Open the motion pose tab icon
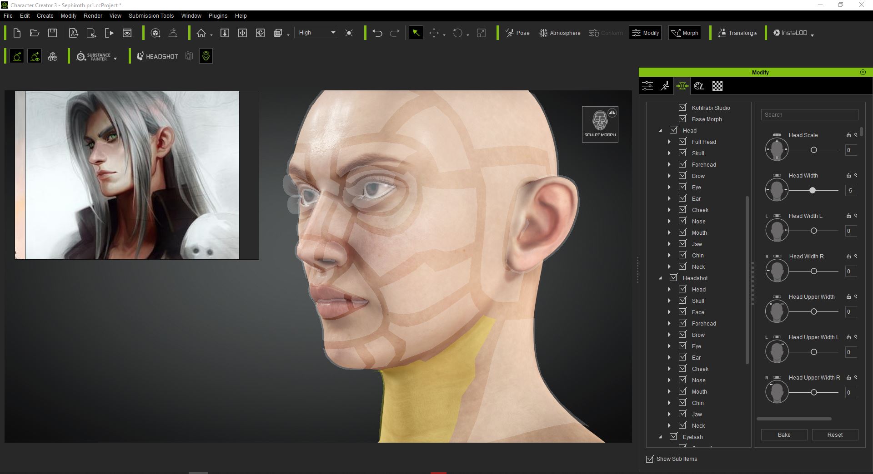This screenshot has height=474, width=873. click(665, 86)
